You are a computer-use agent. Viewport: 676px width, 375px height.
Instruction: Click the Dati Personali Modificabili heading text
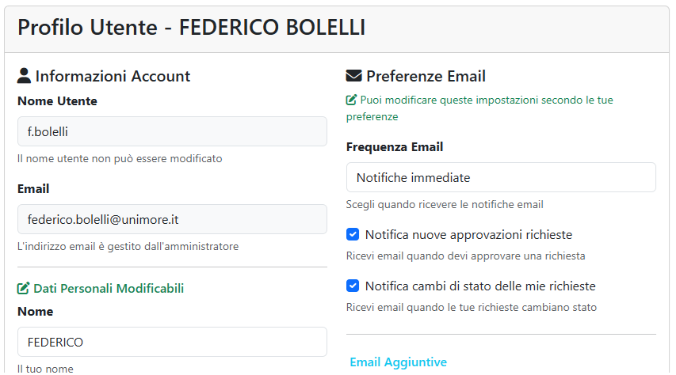pos(109,288)
